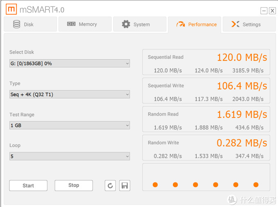Click the last orange progress dot
Screen dimensions: 278x207
[256, 185]
